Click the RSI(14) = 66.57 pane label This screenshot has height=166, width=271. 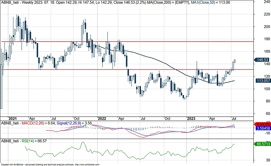[34, 141]
